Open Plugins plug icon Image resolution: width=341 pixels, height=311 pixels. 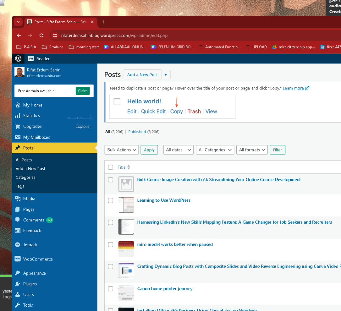pos(18,284)
